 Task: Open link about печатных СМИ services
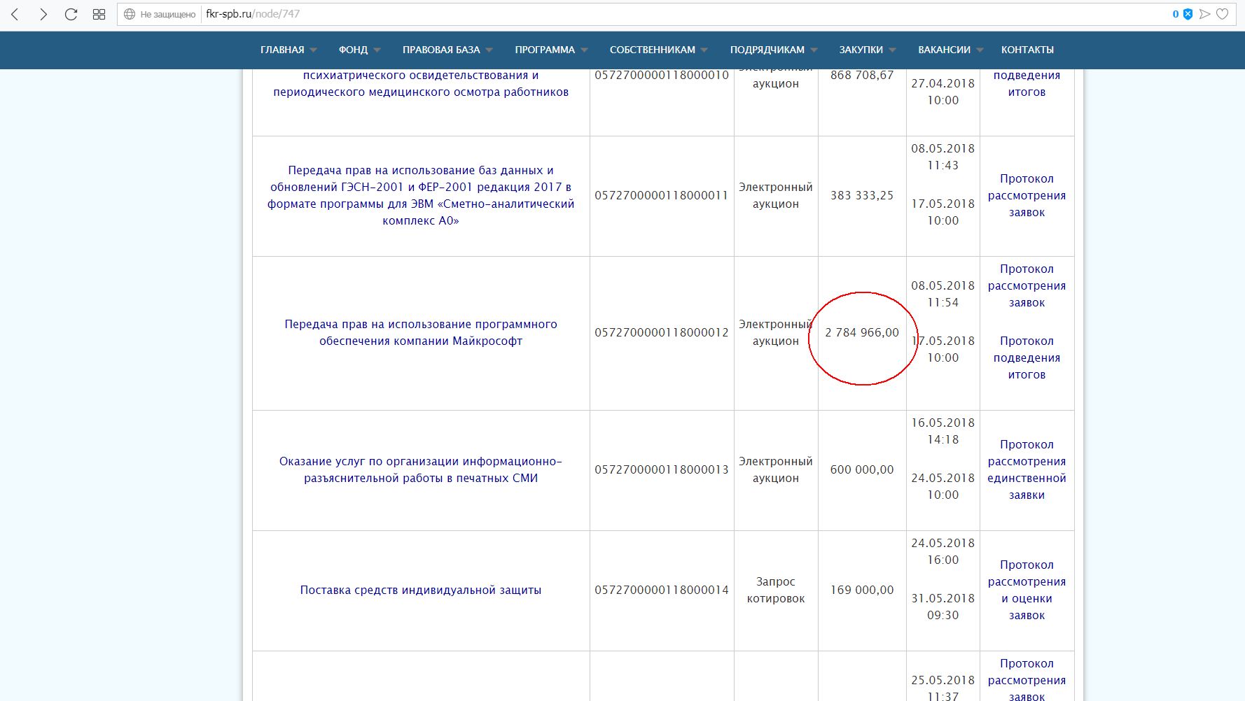[x=421, y=469]
